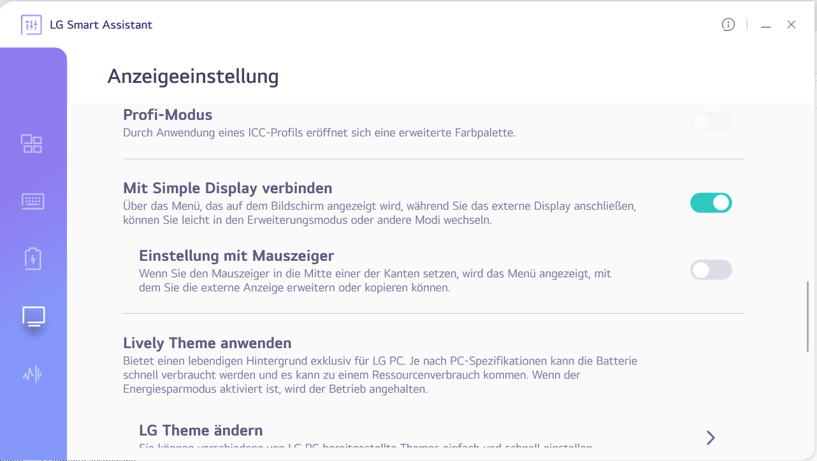This screenshot has width=817, height=461.
Task: Open the dashboard overview sidebar icon
Action: tap(32, 143)
